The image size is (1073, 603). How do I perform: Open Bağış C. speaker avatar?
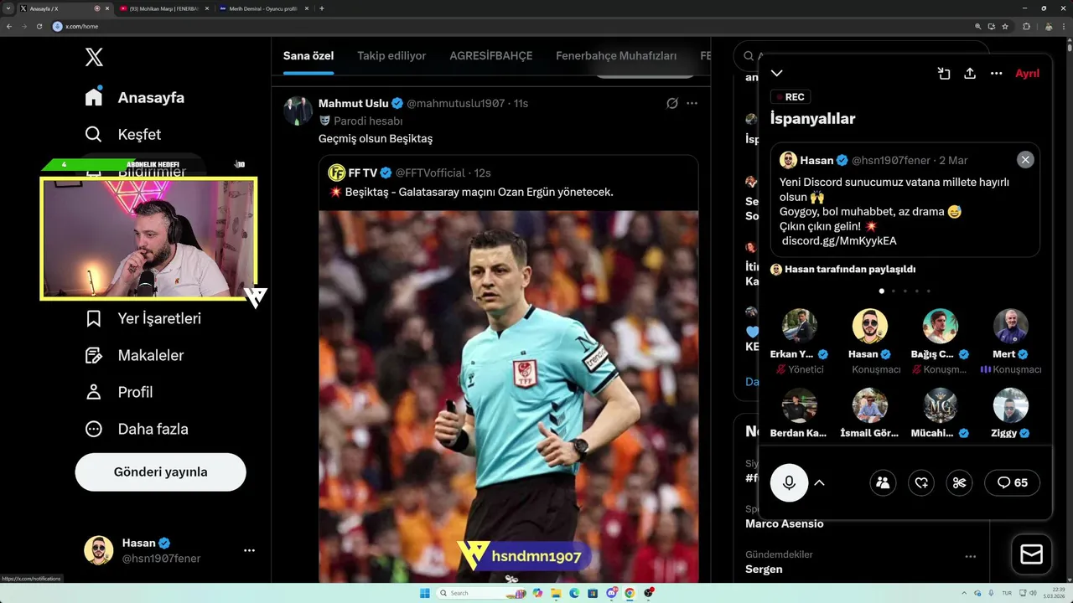(x=940, y=327)
